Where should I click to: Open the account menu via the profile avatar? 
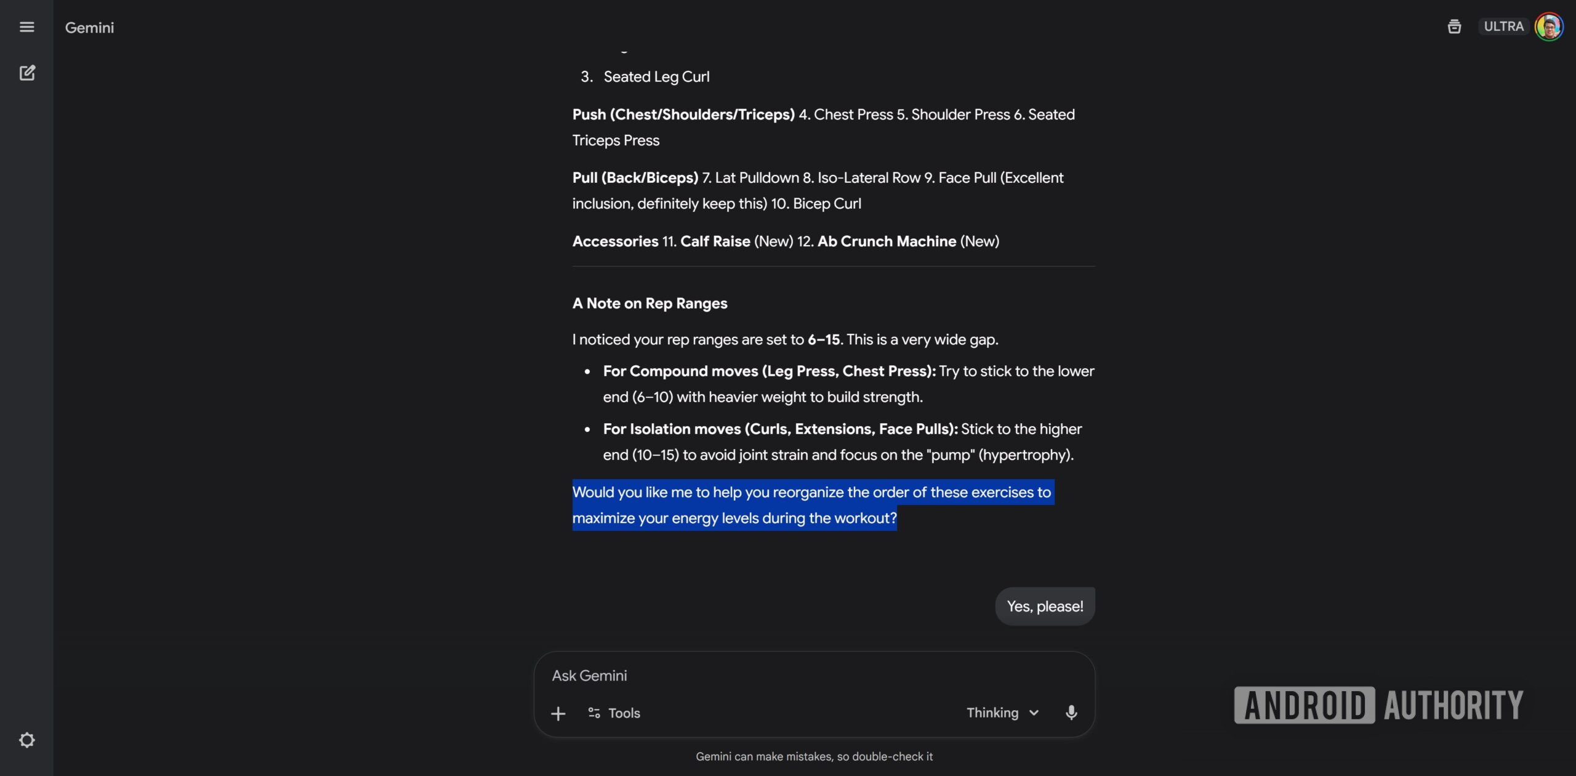(1550, 26)
